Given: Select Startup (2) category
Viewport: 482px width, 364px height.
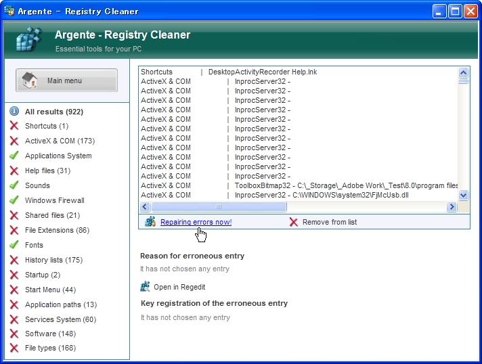Looking at the screenshot, I should tap(43, 275).
